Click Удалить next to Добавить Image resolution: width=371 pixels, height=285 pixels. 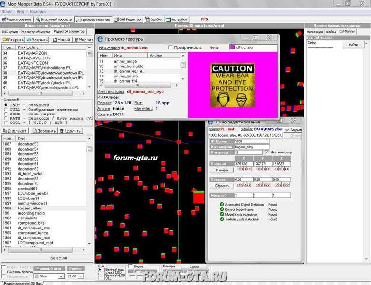pyautogui.click(x=70, y=131)
